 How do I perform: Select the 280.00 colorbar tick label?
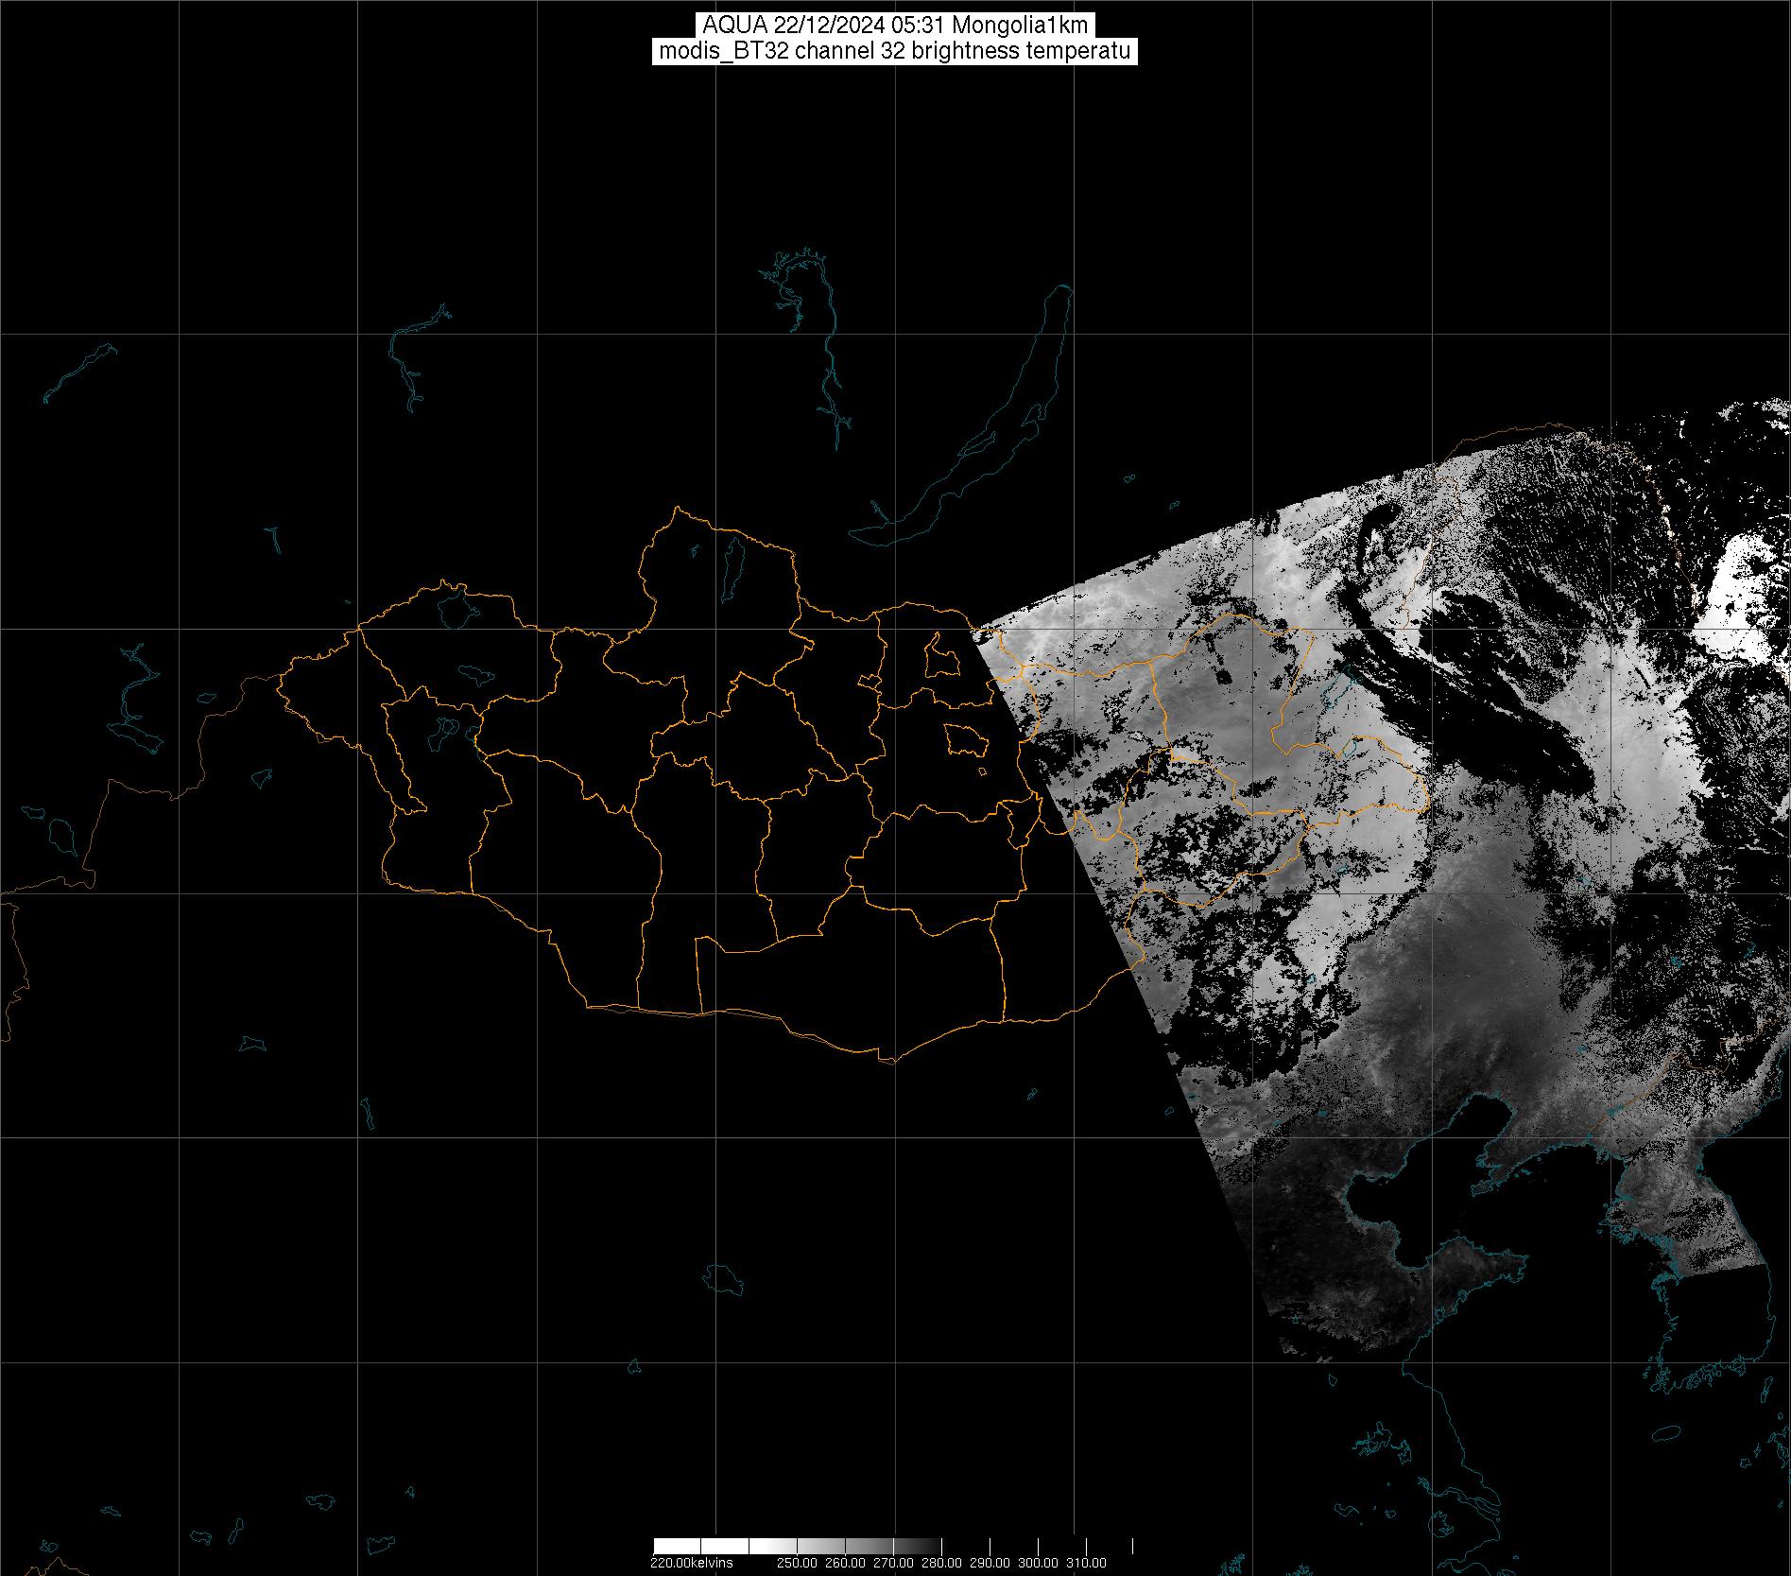click(942, 1563)
